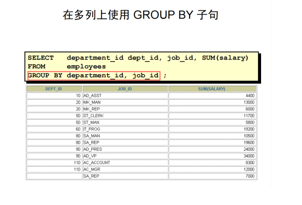Select the AD_ASST job cell

point(125,96)
